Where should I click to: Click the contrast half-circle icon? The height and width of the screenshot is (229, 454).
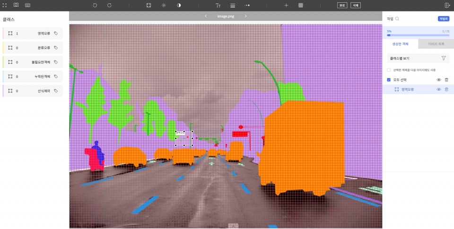(179, 5)
